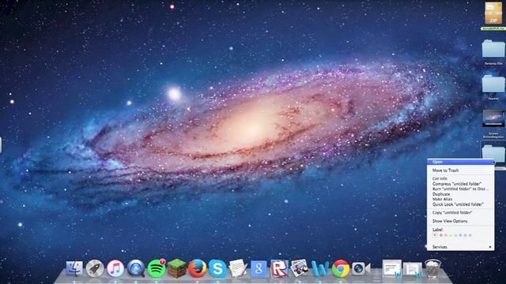Open Finder from the dock
Viewport: 506px width, 284px height.
(74, 268)
